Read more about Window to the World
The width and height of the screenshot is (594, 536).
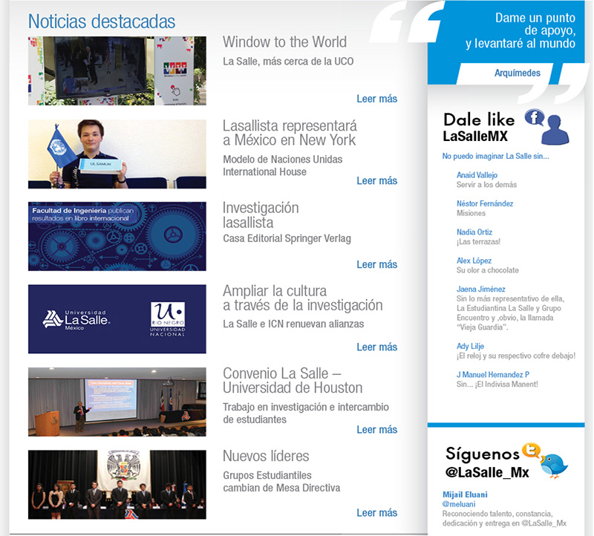pos(376,99)
